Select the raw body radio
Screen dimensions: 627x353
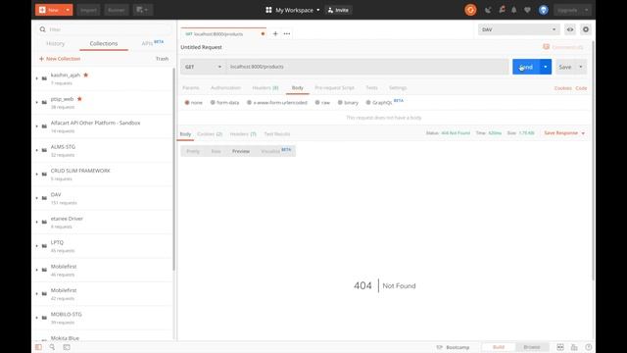pyautogui.click(x=317, y=102)
